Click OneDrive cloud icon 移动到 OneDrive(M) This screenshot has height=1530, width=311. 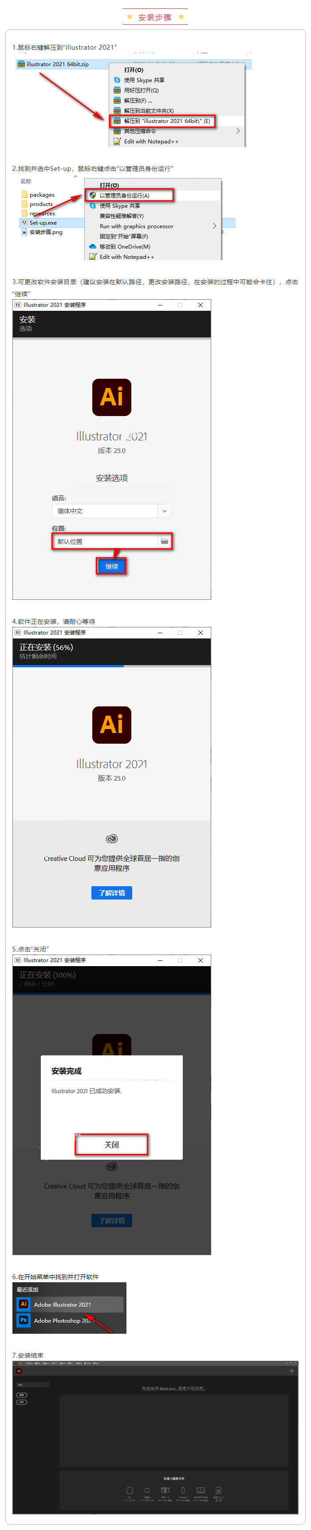[93, 246]
